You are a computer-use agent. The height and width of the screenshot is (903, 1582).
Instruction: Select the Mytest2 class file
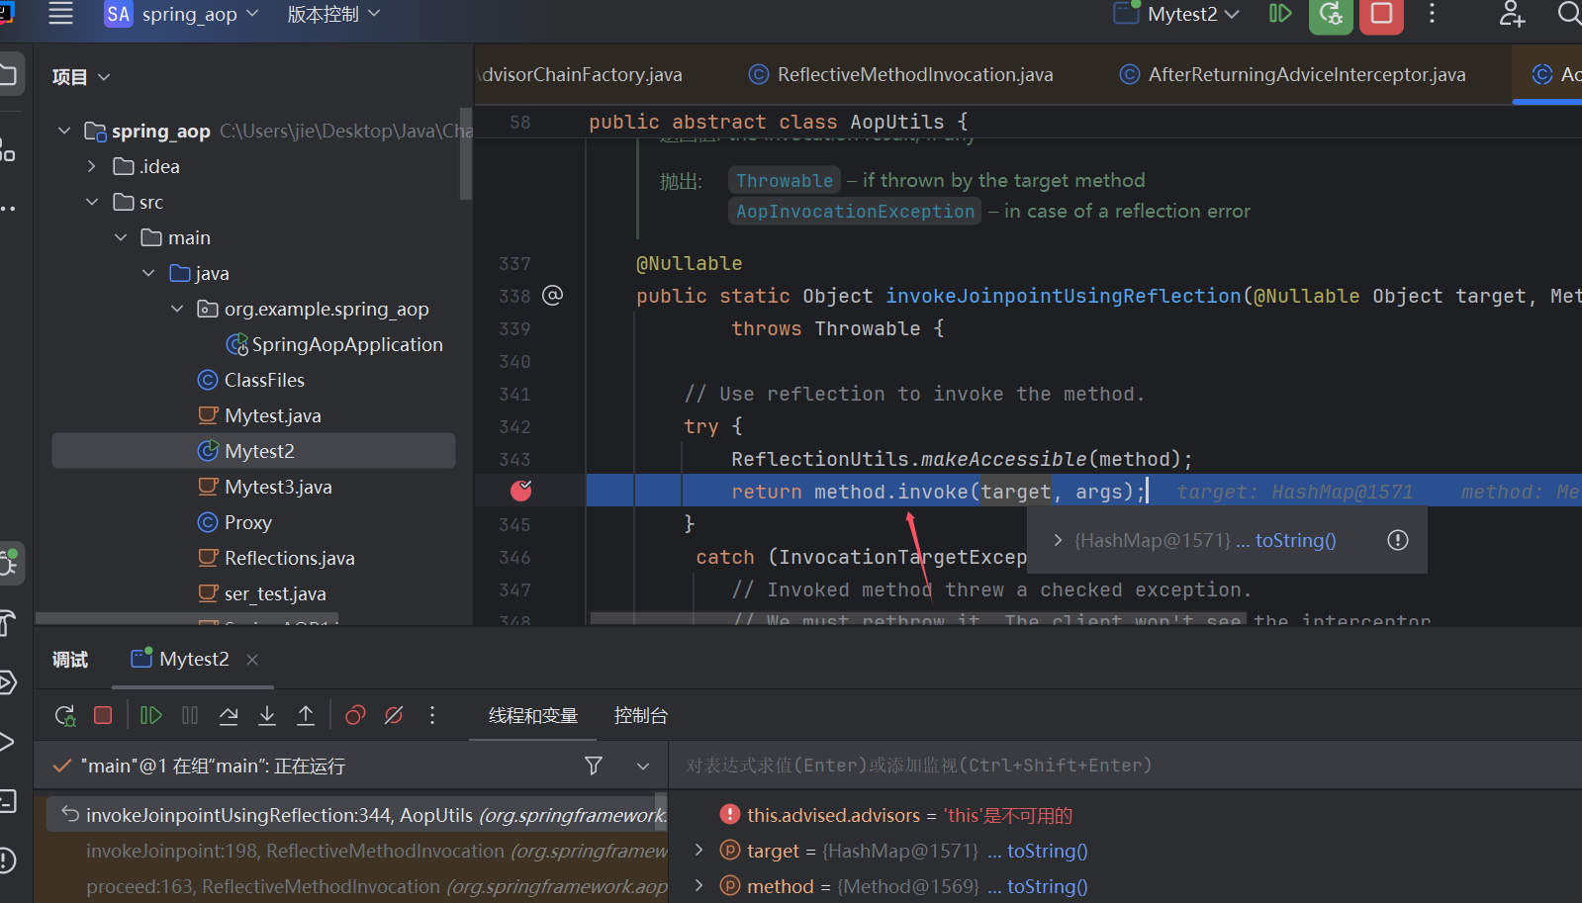[253, 451]
